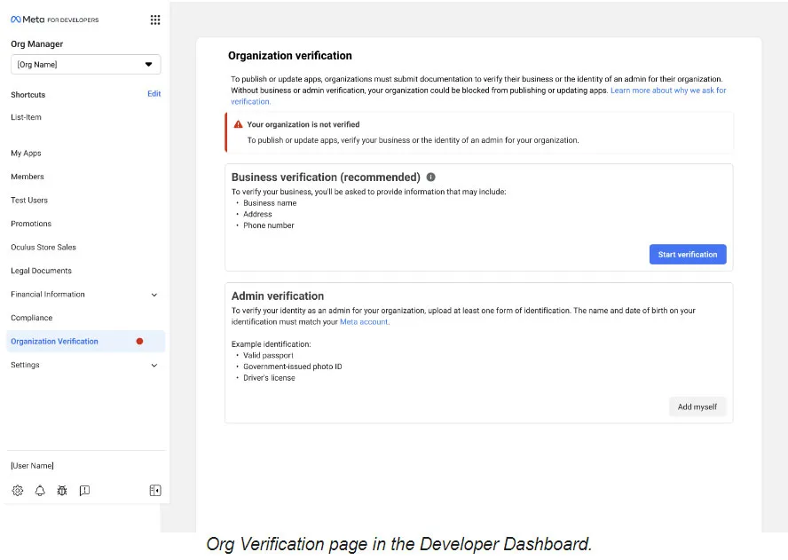Click the settings gear icon at bottom
The width and height of the screenshot is (788, 560).
[x=18, y=491]
